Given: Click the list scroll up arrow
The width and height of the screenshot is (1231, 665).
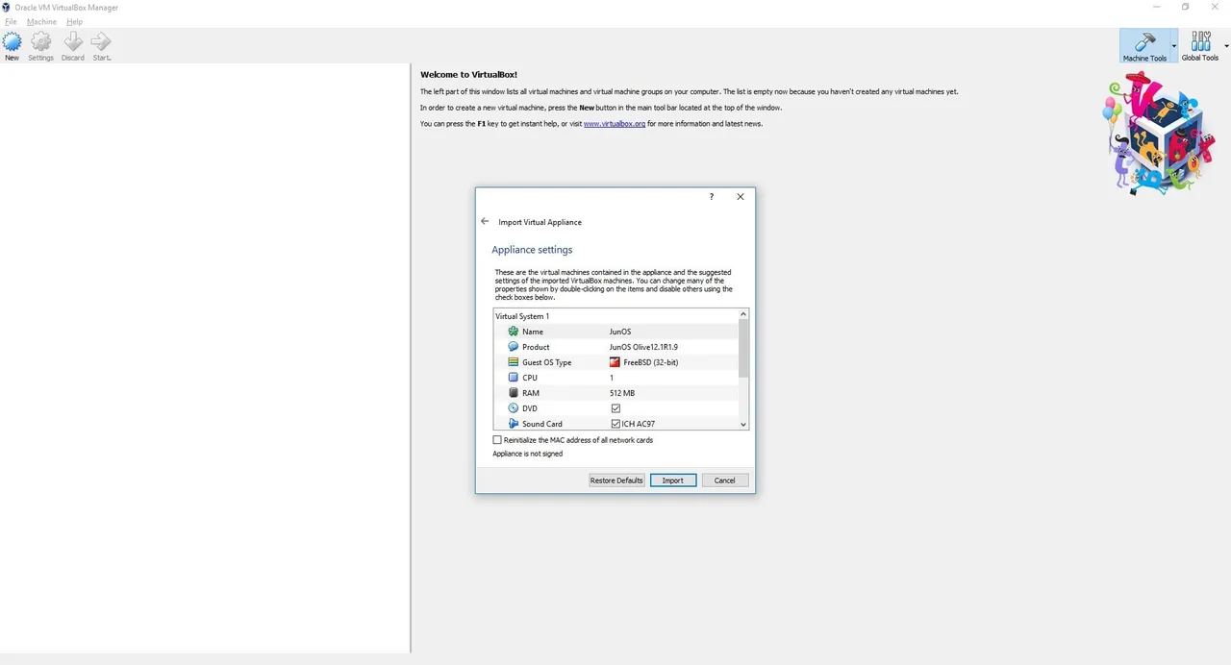Looking at the screenshot, I should tap(743, 314).
